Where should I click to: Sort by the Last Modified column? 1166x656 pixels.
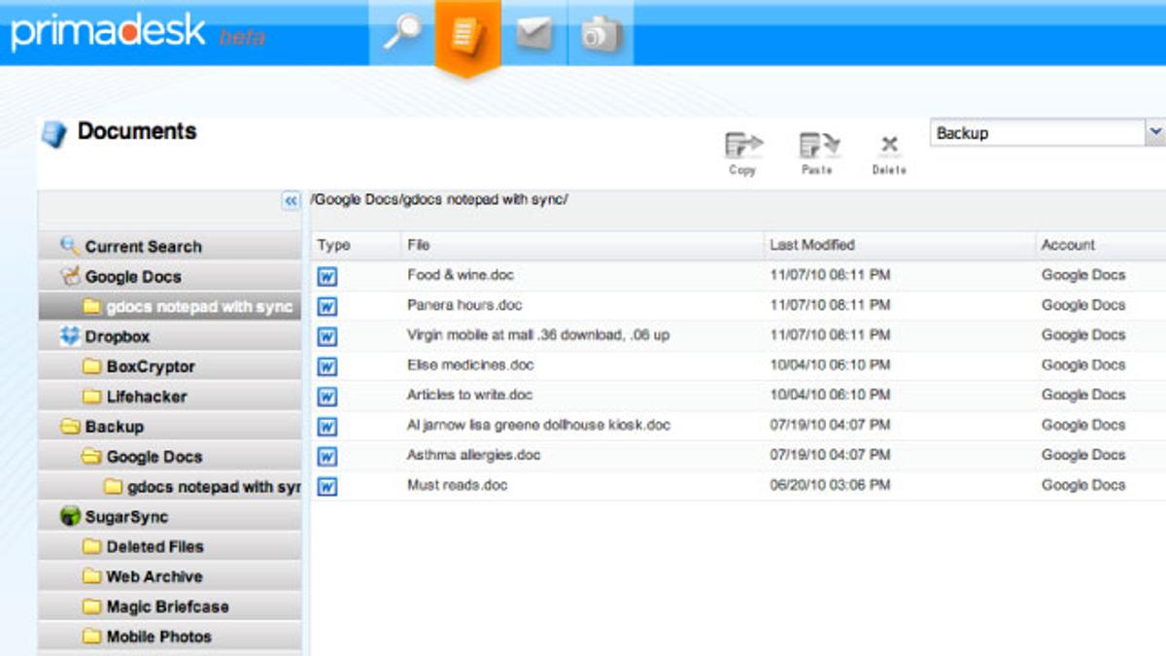812,245
